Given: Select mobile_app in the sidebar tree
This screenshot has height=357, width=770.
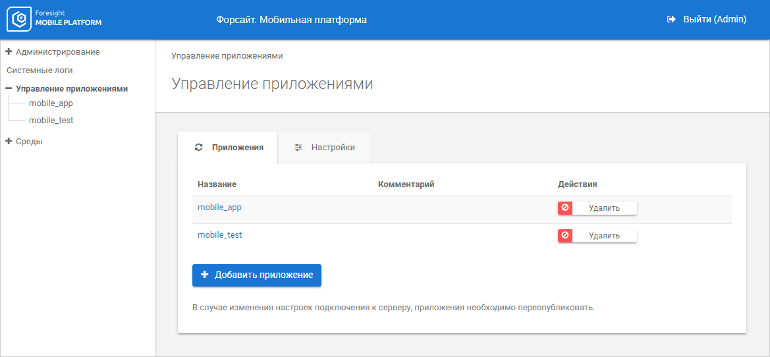Looking at the screenshot, I should (x=51, y=103).
